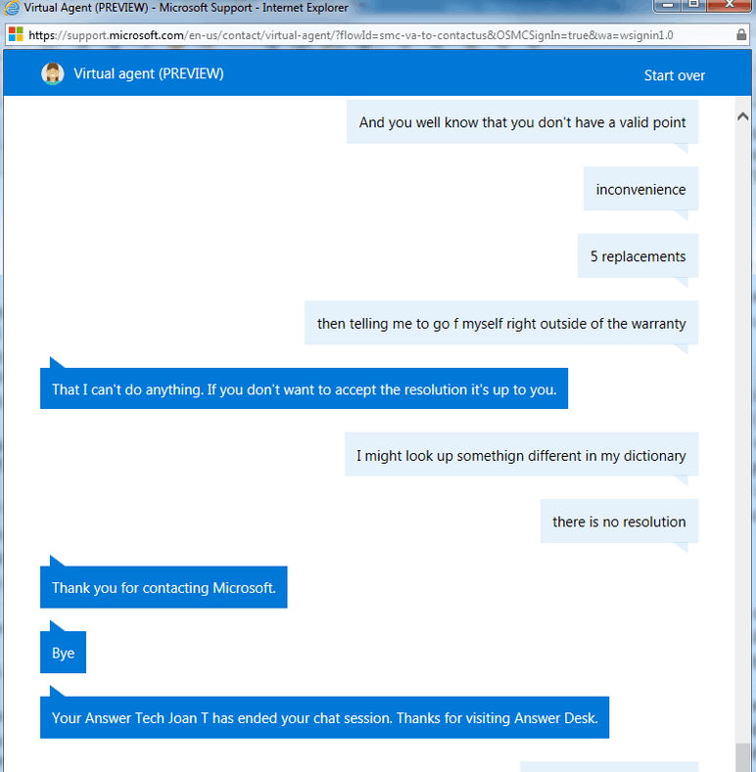
Task: Click the "That I can't do anything" agent reply
Action: [304, 389]
